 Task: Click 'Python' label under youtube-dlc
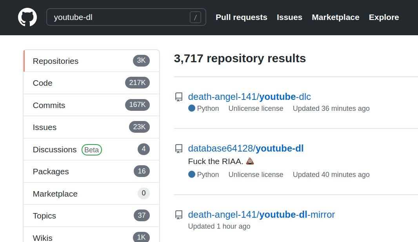208,108
